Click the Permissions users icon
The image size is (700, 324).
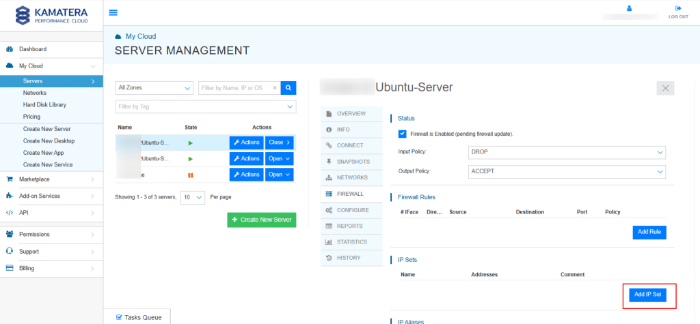point(10,234)
